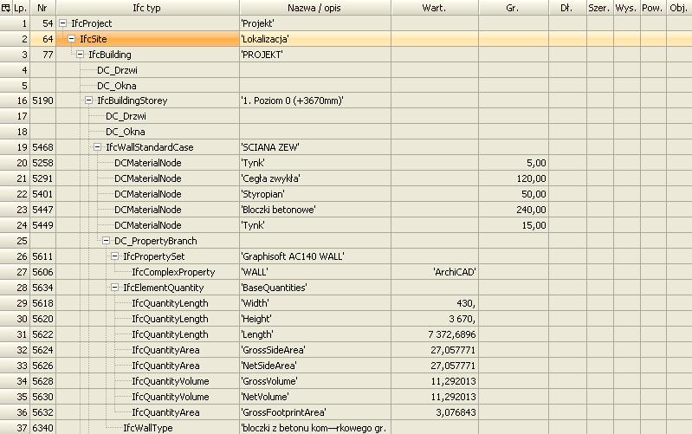
Task: Collapse the IfcPropertySet node
Action: coord(114,256)
